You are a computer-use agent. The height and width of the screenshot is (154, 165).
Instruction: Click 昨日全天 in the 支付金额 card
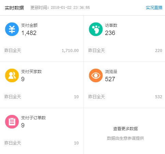(13, 51)
